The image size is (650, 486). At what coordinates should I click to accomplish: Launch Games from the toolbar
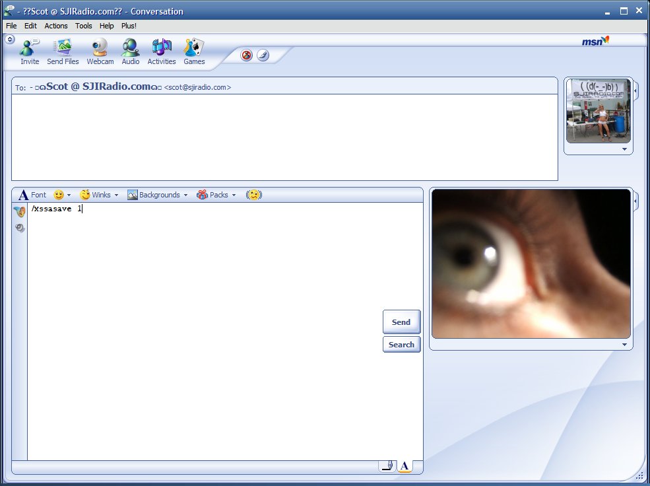pyautogui.click(x=194, y=52)
